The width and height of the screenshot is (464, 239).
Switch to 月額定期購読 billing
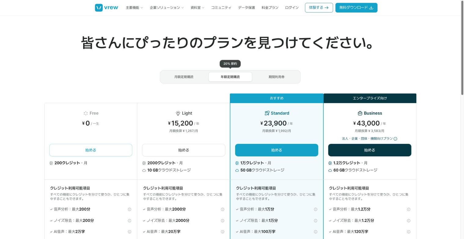pyautogui.click(x=184, y=77)
